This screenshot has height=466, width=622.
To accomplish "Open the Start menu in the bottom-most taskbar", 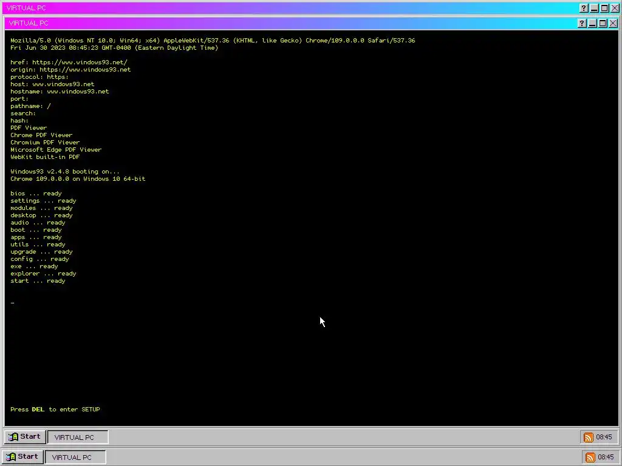I will 22,456.
